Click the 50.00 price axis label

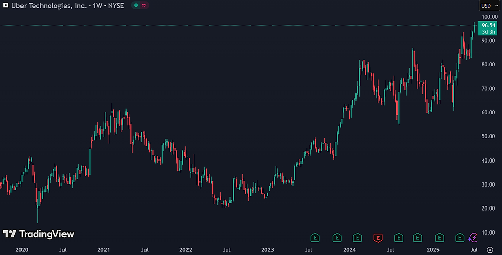(488, 136)
